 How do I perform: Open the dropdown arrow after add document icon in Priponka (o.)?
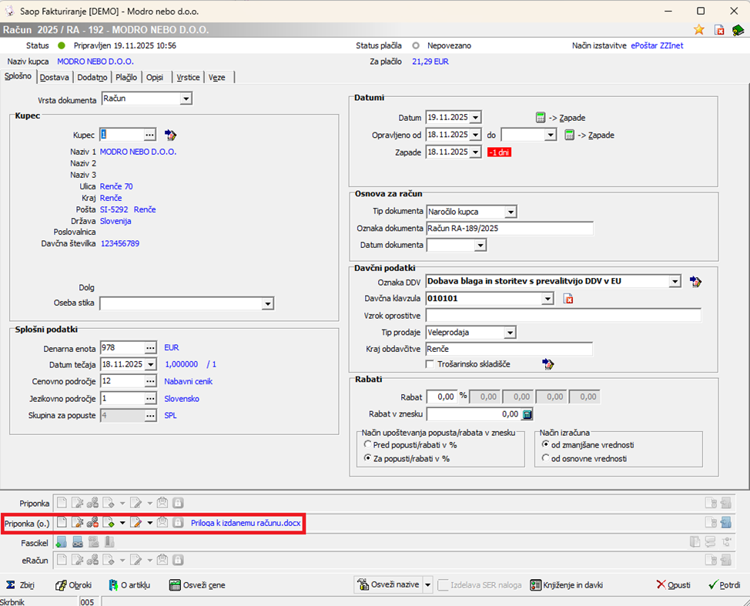(122, 523)
